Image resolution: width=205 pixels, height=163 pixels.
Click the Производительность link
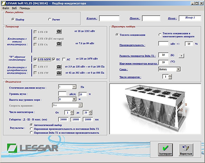point(132,45)
